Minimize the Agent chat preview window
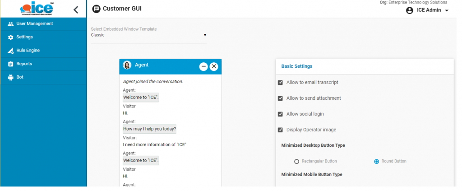Screen dimensions: 462x191 tap(203, 66)
